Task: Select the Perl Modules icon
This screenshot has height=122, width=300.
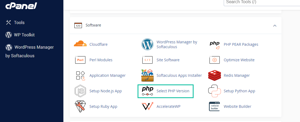Action: (x=80, y=60)
